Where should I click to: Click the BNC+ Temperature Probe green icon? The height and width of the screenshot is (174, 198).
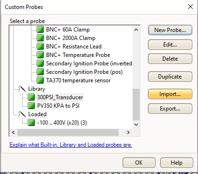(40, 55)
